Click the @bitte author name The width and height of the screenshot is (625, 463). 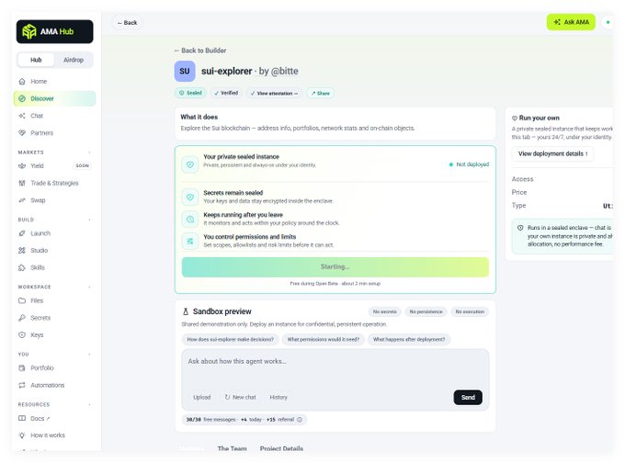click(284, 72)
